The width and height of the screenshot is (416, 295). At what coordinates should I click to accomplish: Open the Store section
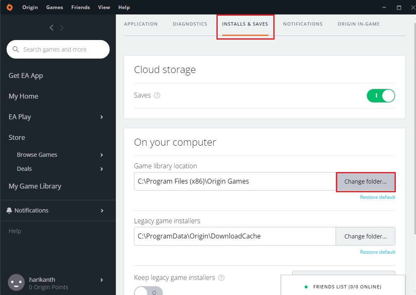point(17,137)
